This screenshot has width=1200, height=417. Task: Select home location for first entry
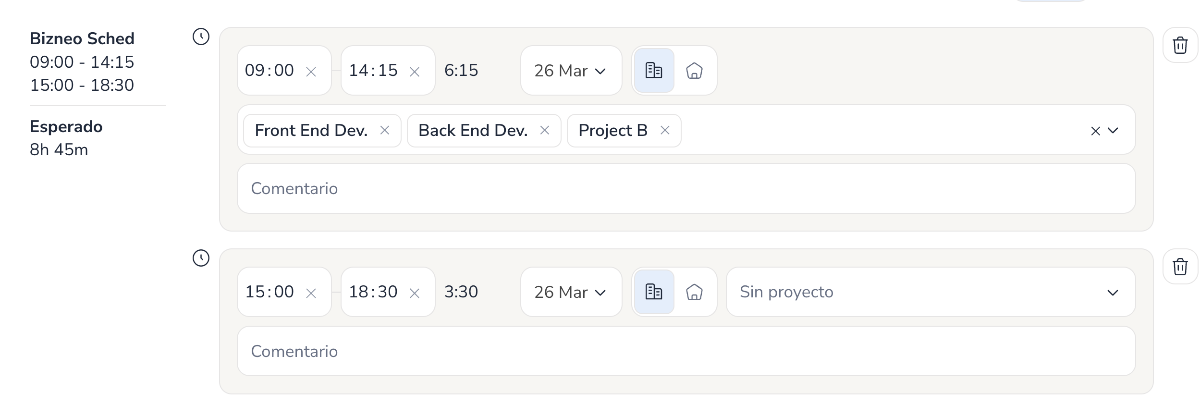click(694, 71)
